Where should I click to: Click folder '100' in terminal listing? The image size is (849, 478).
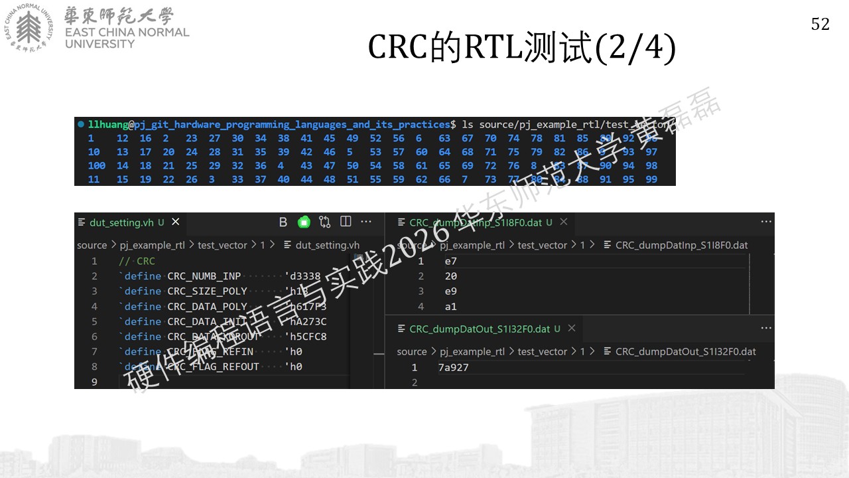point(96,165)
